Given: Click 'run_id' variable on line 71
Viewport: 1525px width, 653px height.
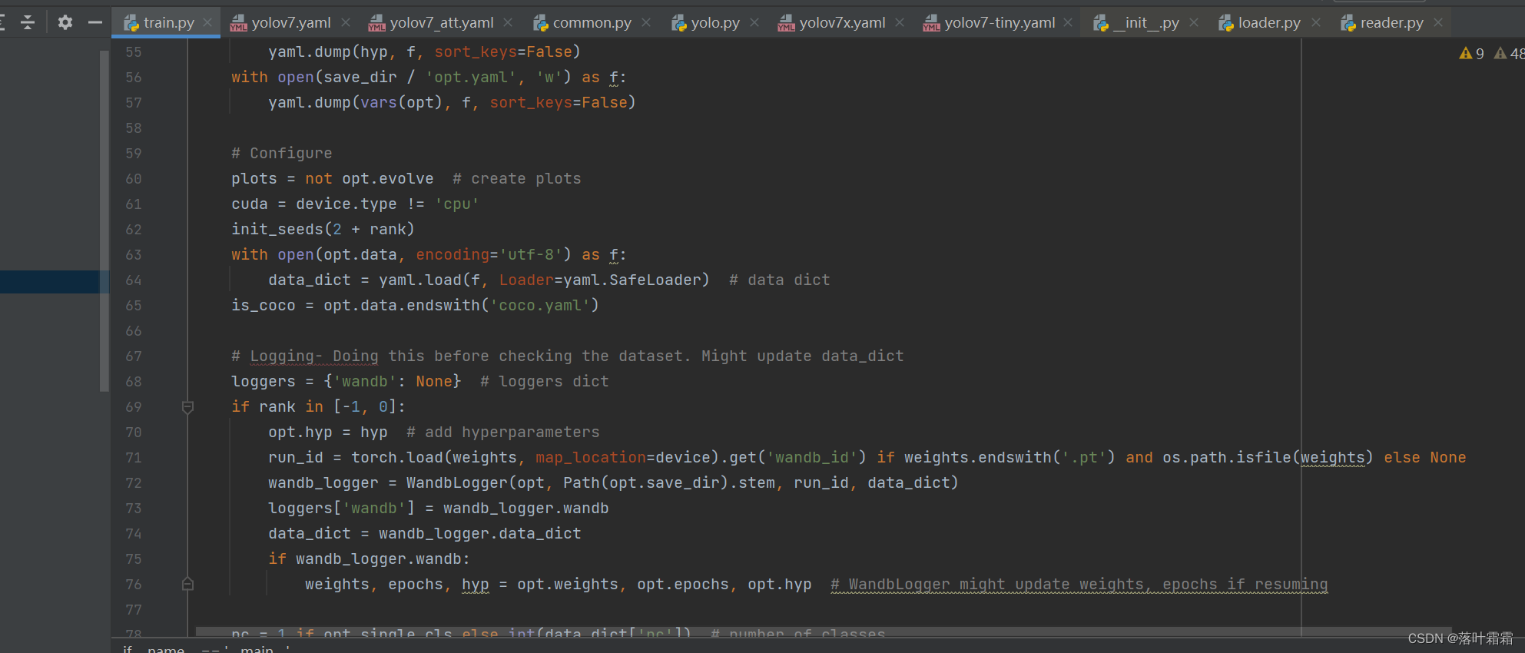Looking at the screenshot, I should (x=296, y=458).
